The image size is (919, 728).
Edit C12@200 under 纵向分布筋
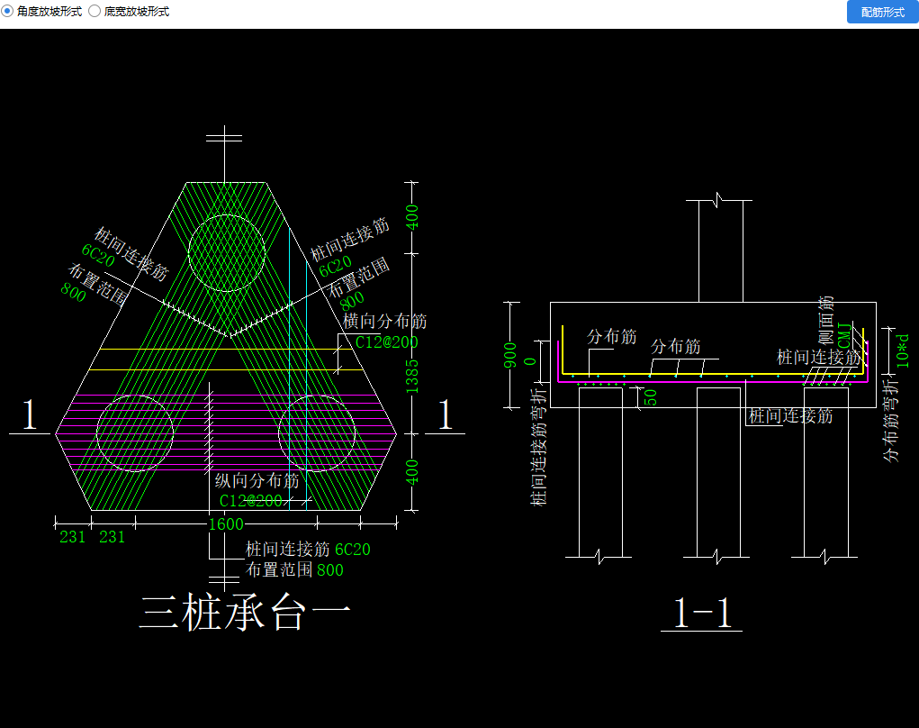click(x=251, y=501)
